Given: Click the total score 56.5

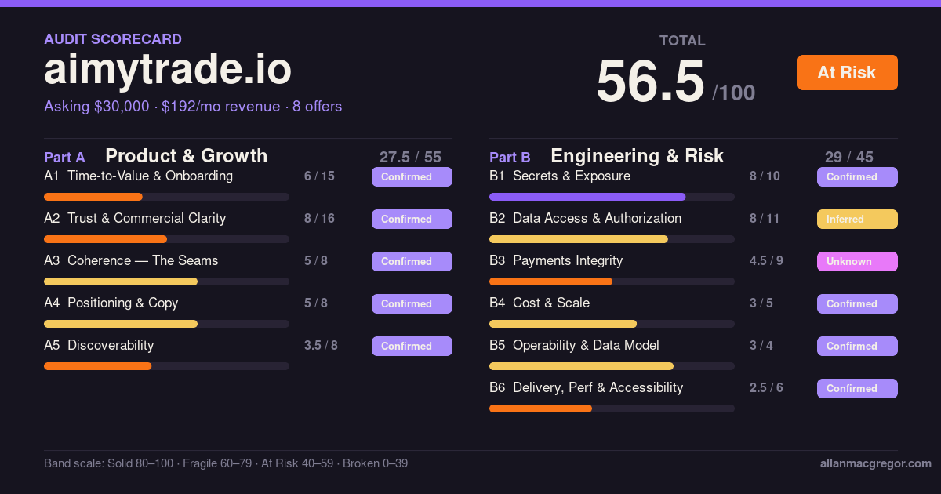Looking at the screenshot, I should tap(650, 82).
